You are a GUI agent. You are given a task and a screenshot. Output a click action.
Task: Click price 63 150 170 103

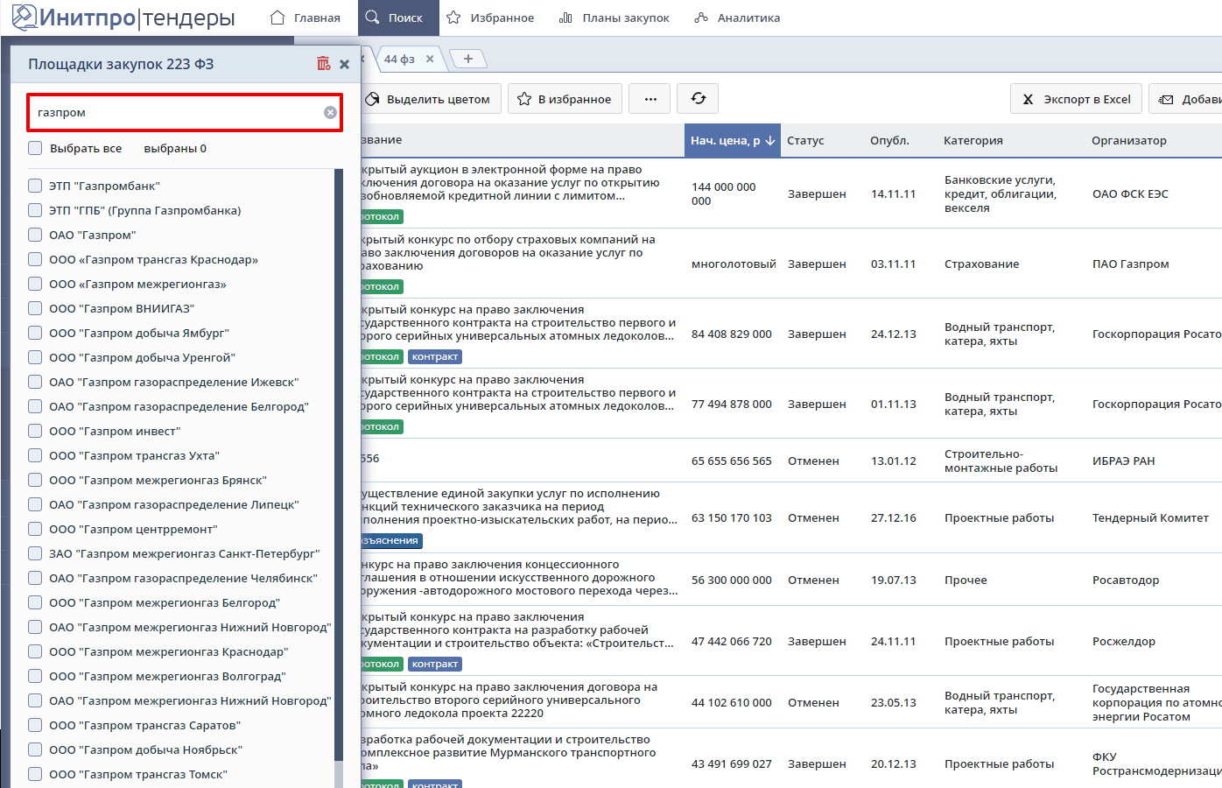[x=732, y=517]
